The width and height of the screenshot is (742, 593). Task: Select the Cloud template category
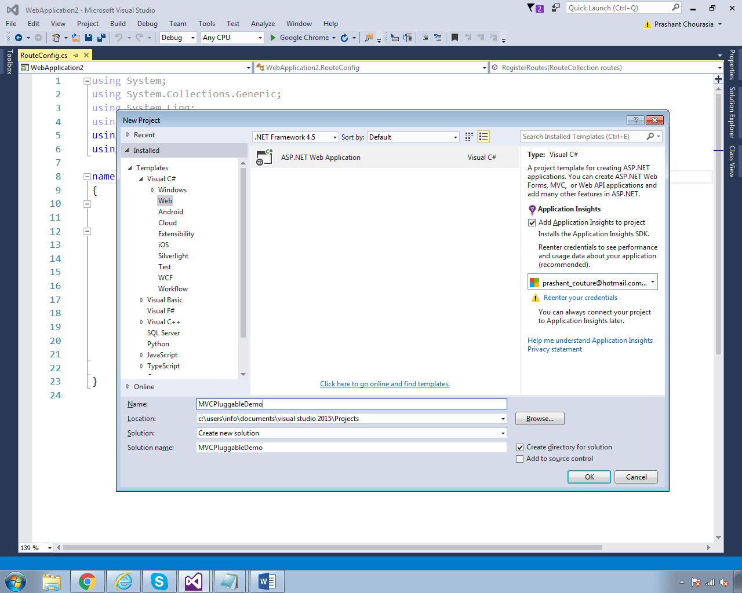click(168, 223)
